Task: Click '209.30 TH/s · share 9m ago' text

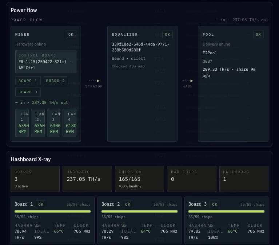Action: click(229, 73)
